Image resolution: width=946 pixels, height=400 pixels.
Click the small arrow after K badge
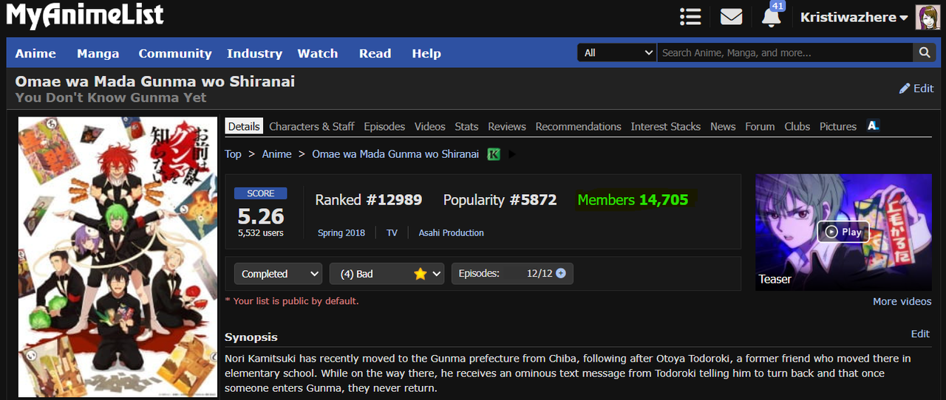tap(513, 154)
